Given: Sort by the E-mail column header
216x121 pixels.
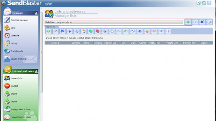Looking at the screenshot, I should (x=59, y=43).
